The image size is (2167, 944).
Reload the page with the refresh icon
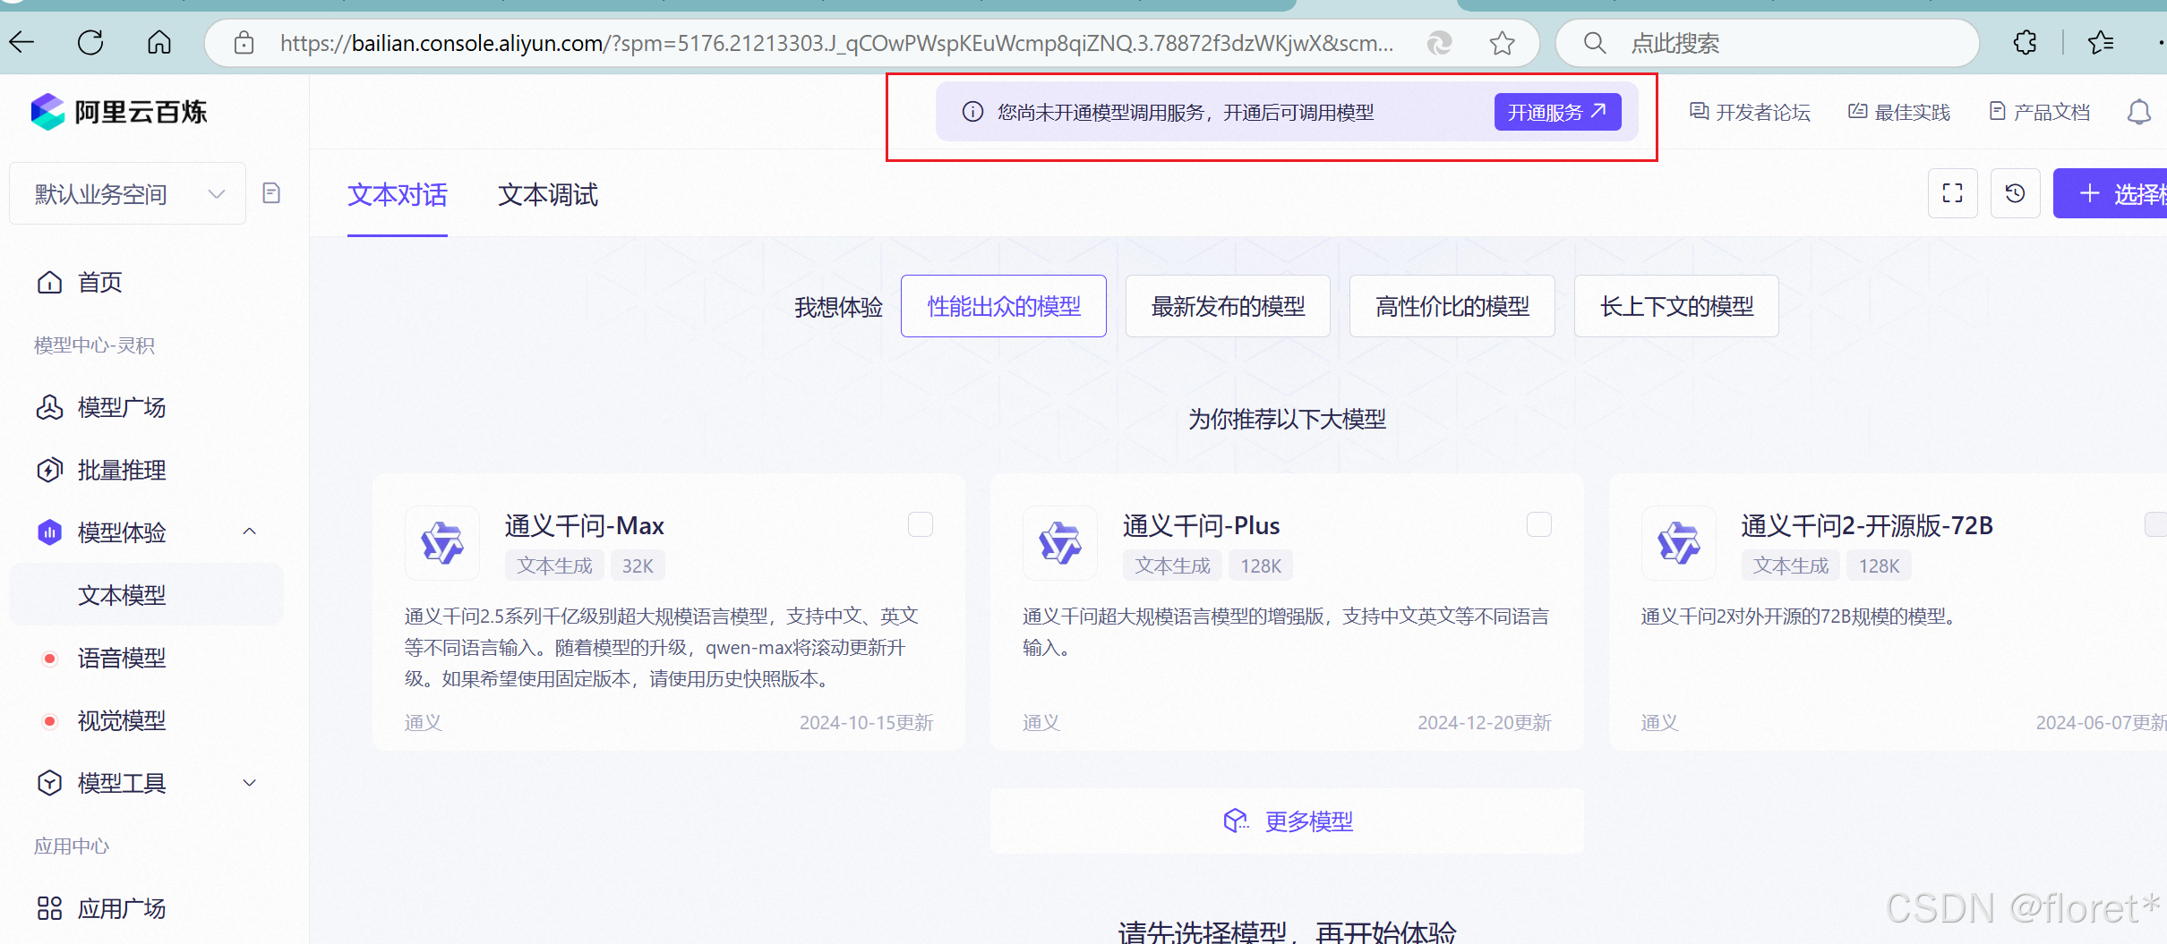click(x=90, y=42)
